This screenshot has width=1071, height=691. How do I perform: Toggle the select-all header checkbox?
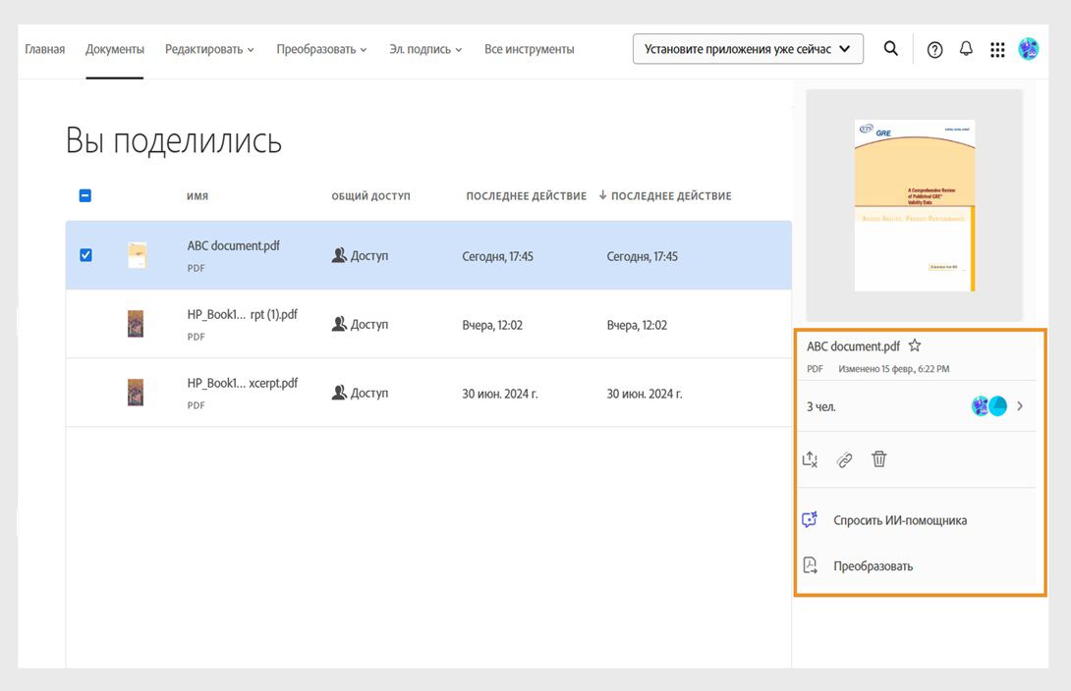point(85,195)
